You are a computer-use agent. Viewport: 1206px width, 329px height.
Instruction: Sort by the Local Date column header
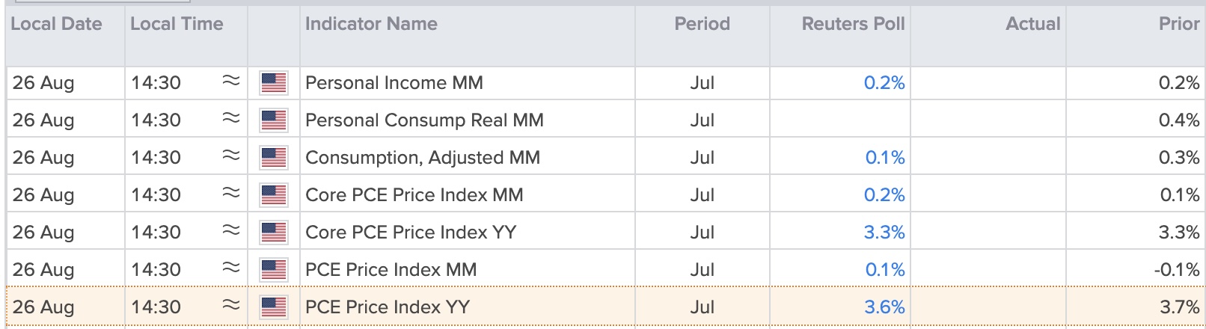point(56,24)
